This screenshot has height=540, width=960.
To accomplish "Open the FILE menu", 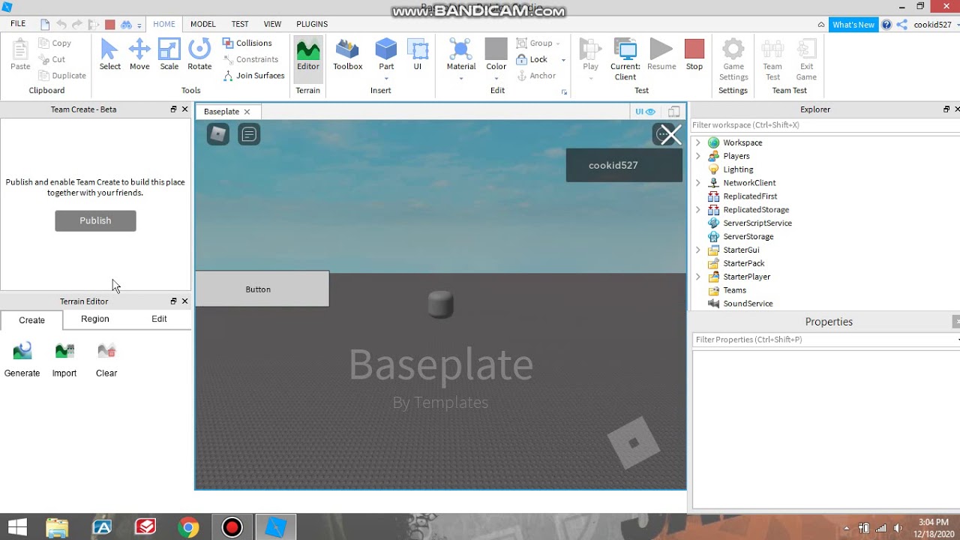I will point(18,24).
